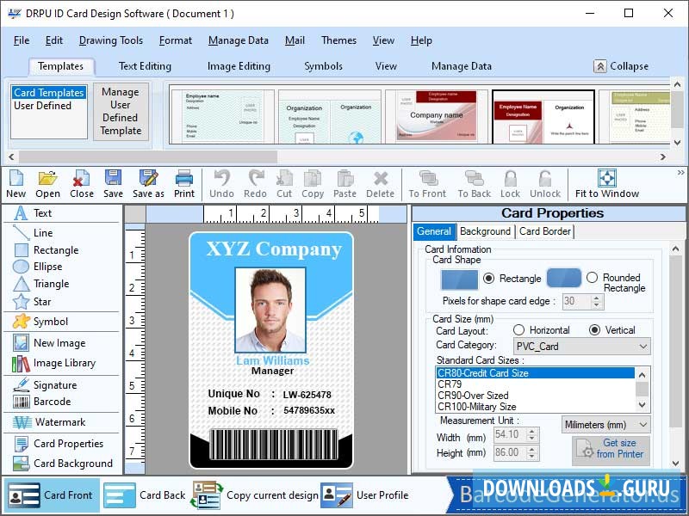Open the Card Category dropdown
Image resolution: width=689 pixels, height=516 pixels.
click(x=642, y=345)
